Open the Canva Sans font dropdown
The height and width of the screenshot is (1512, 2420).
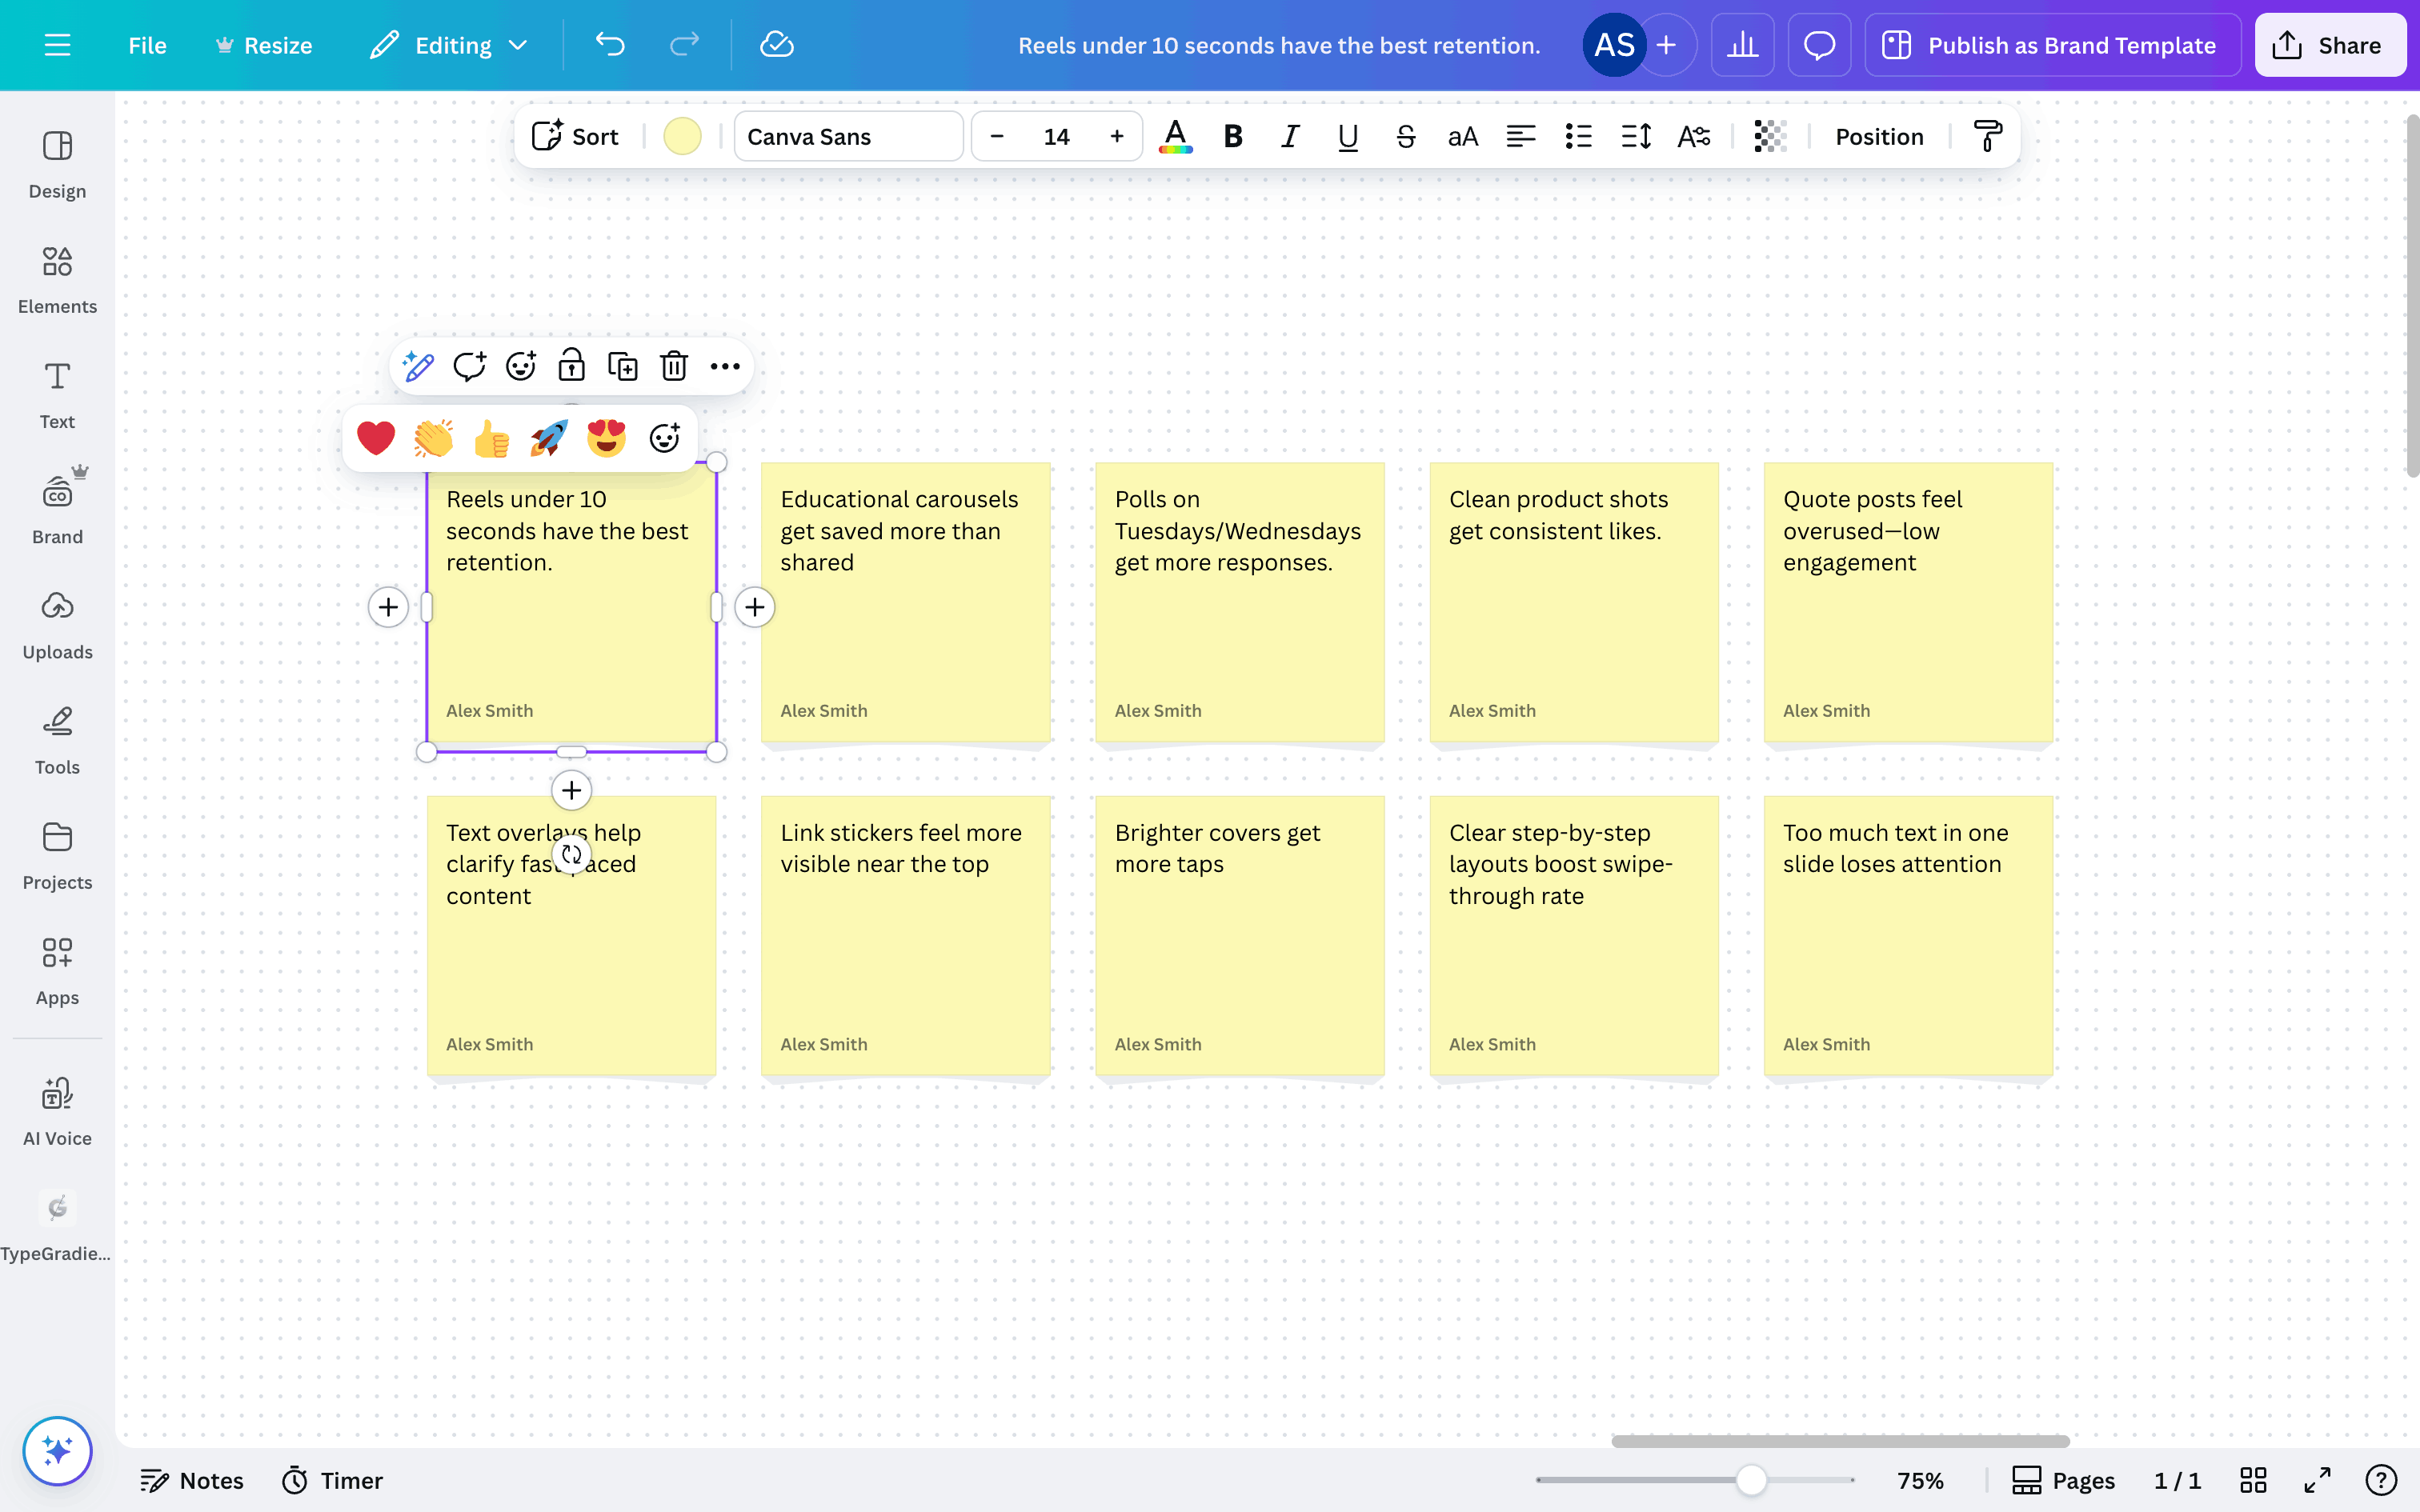pos(848,136)
